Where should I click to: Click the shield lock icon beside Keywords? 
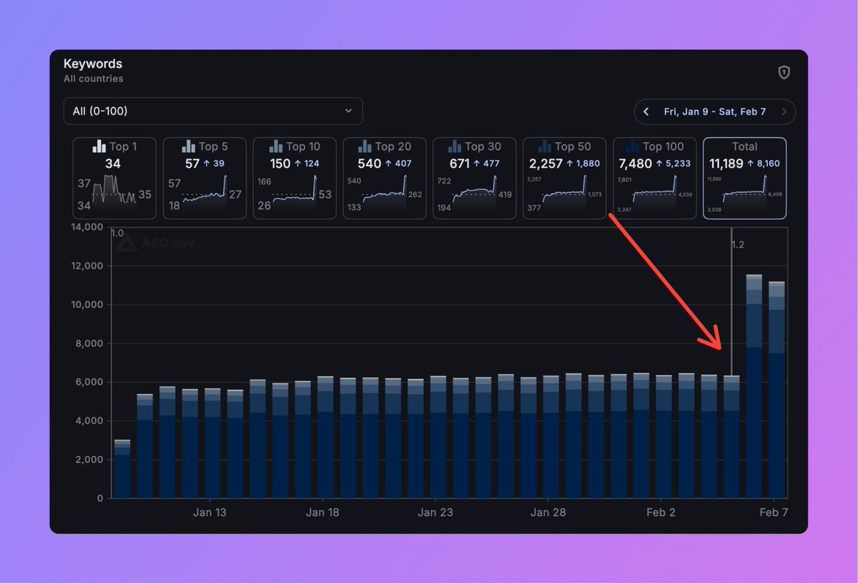[784, 72]
